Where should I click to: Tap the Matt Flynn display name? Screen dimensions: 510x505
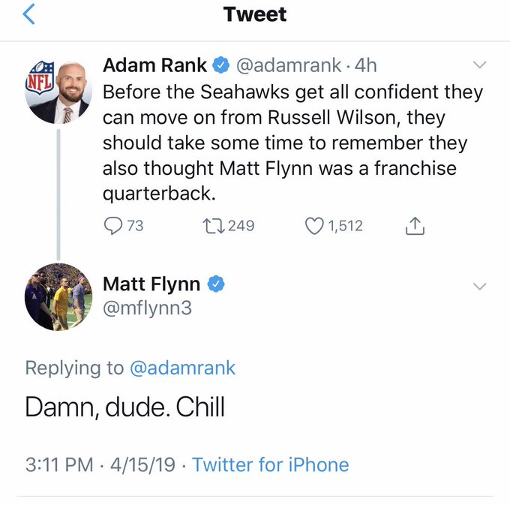[151, 284]
